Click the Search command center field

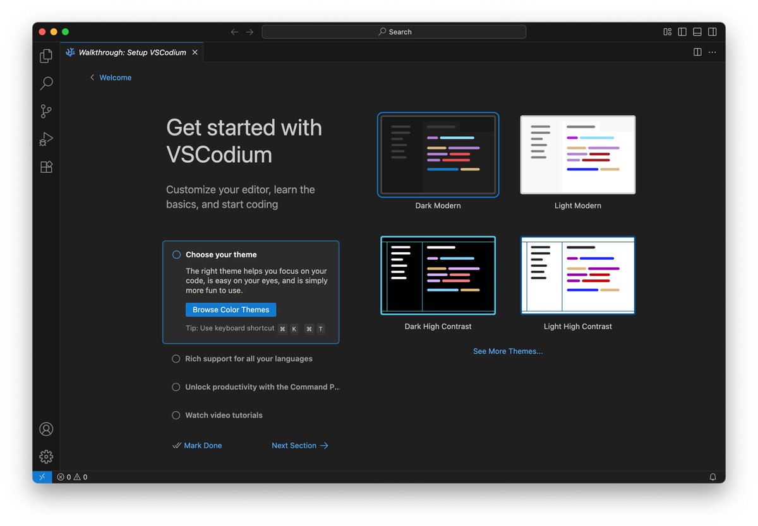pyautogui.click(x=394, y=32)
